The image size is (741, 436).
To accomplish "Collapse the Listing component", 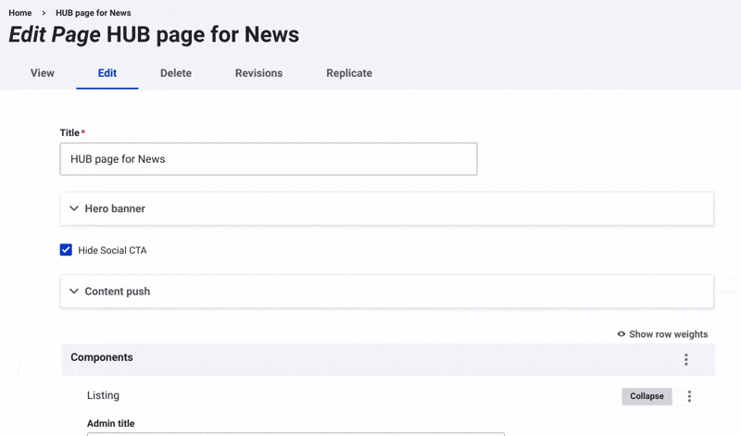I will tap(647, 396).
